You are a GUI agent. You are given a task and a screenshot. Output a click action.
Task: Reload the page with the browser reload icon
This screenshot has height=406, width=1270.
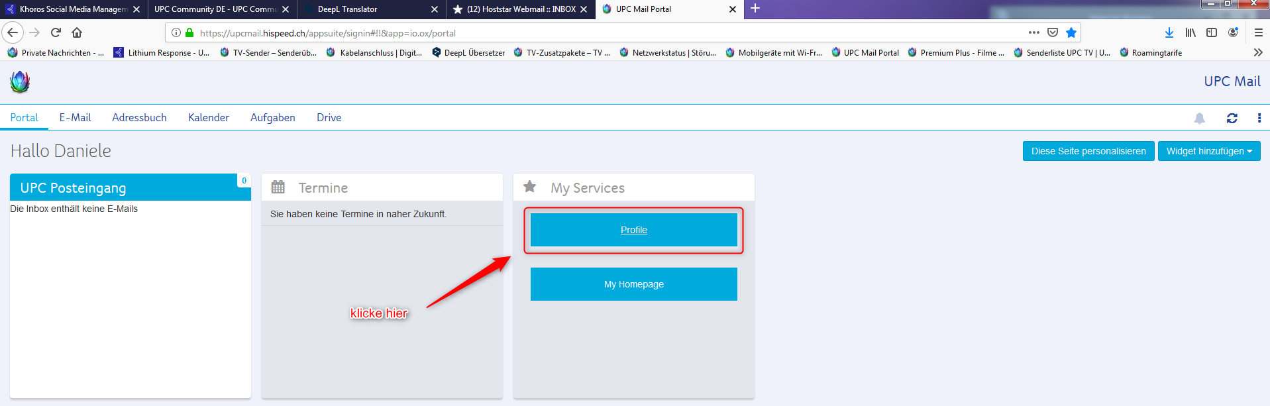click(x=56, y=32)
